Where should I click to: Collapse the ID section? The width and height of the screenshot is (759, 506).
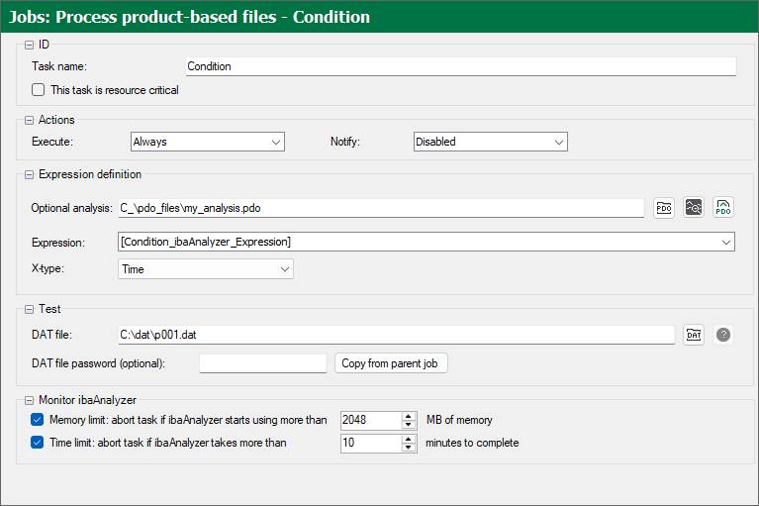(x=29, y=45)
